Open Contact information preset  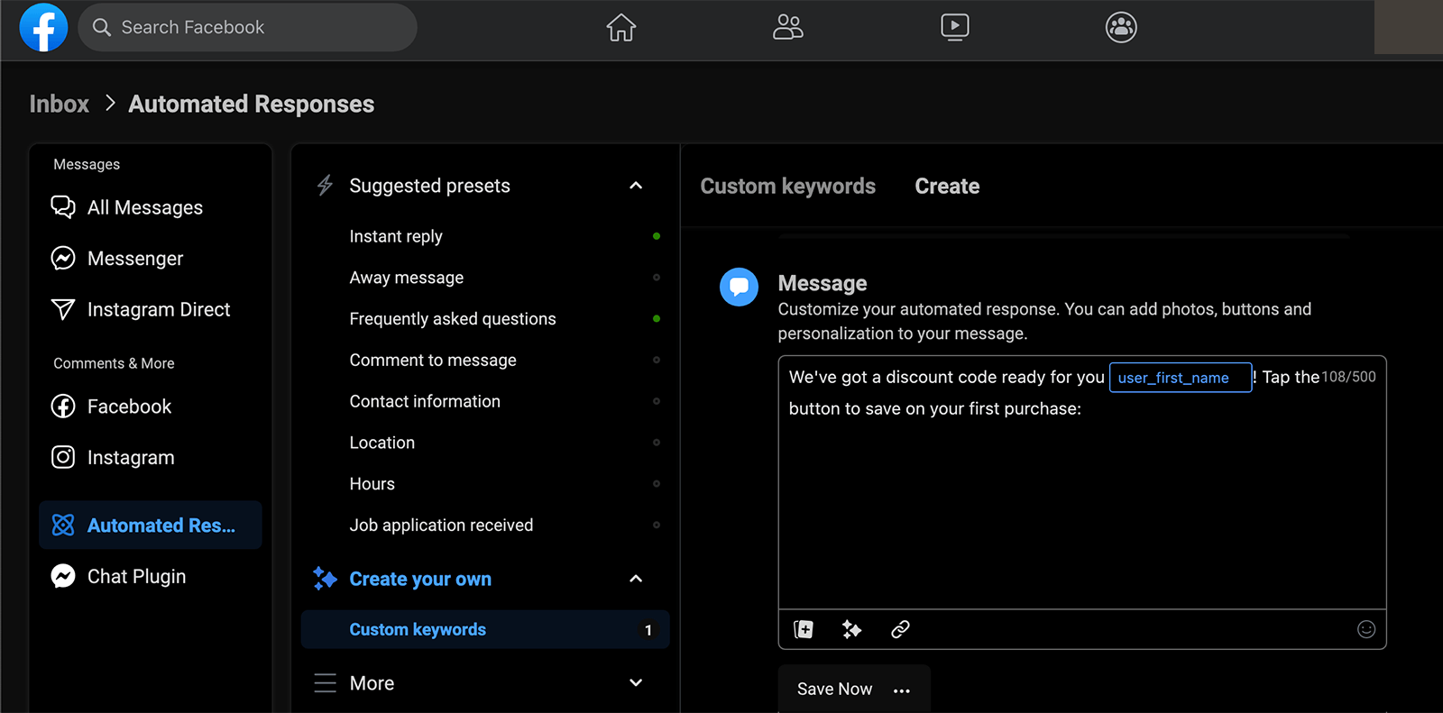pos(425,401)
